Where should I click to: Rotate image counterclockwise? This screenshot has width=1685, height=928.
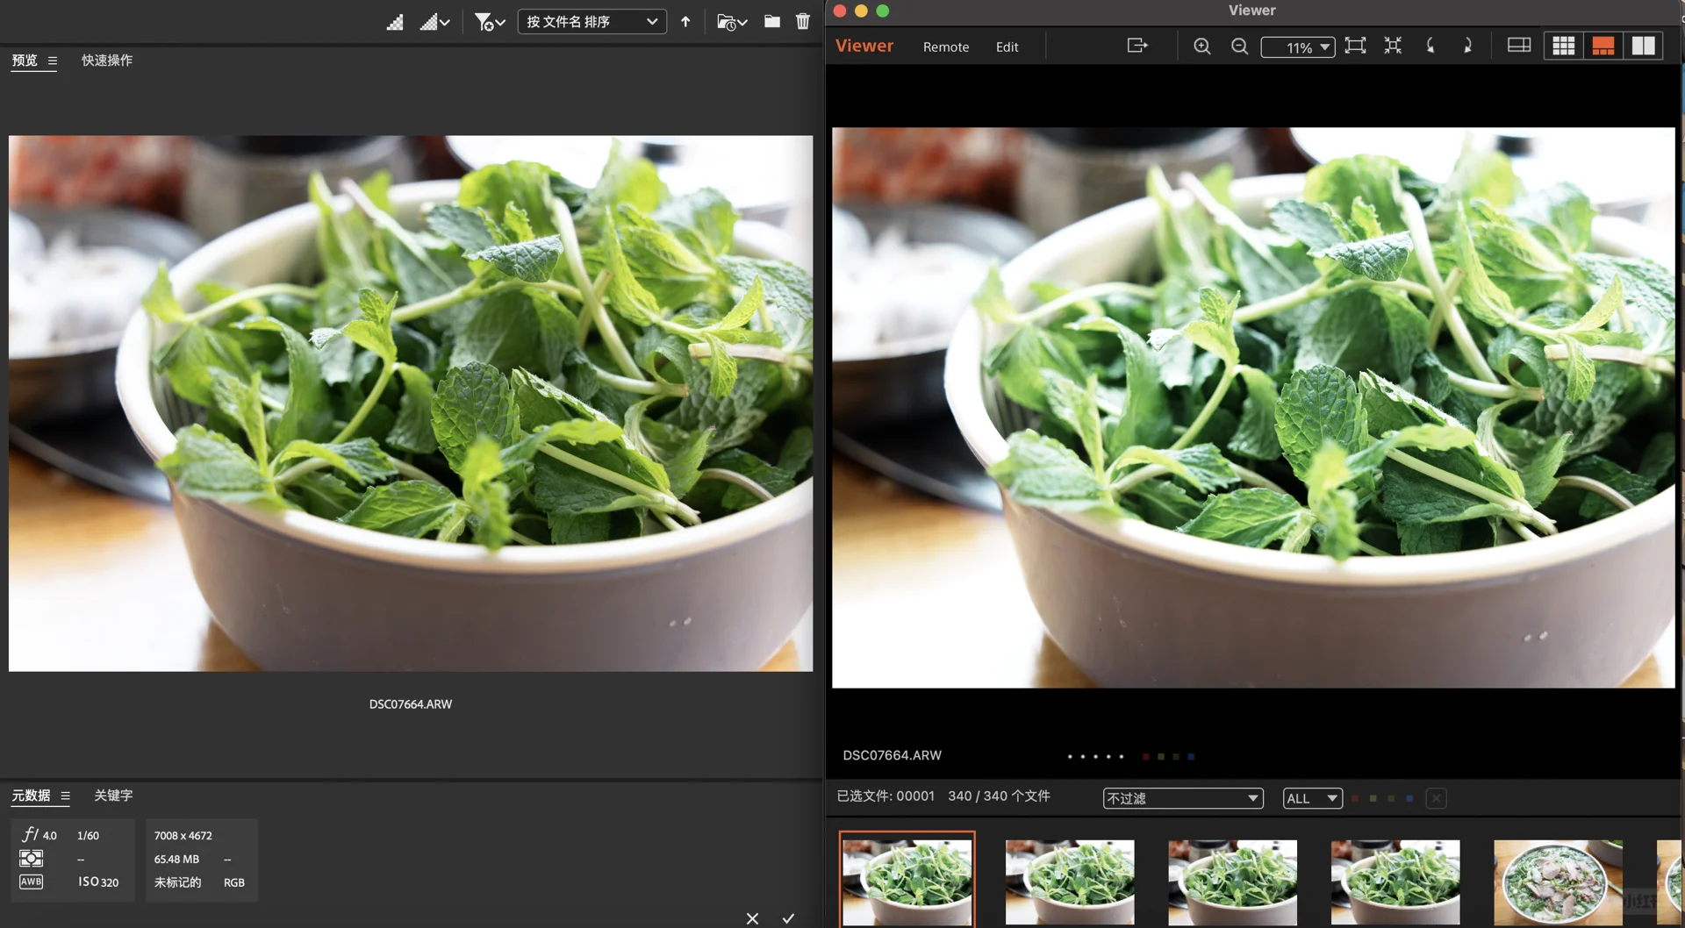[x=1430, y=46]
